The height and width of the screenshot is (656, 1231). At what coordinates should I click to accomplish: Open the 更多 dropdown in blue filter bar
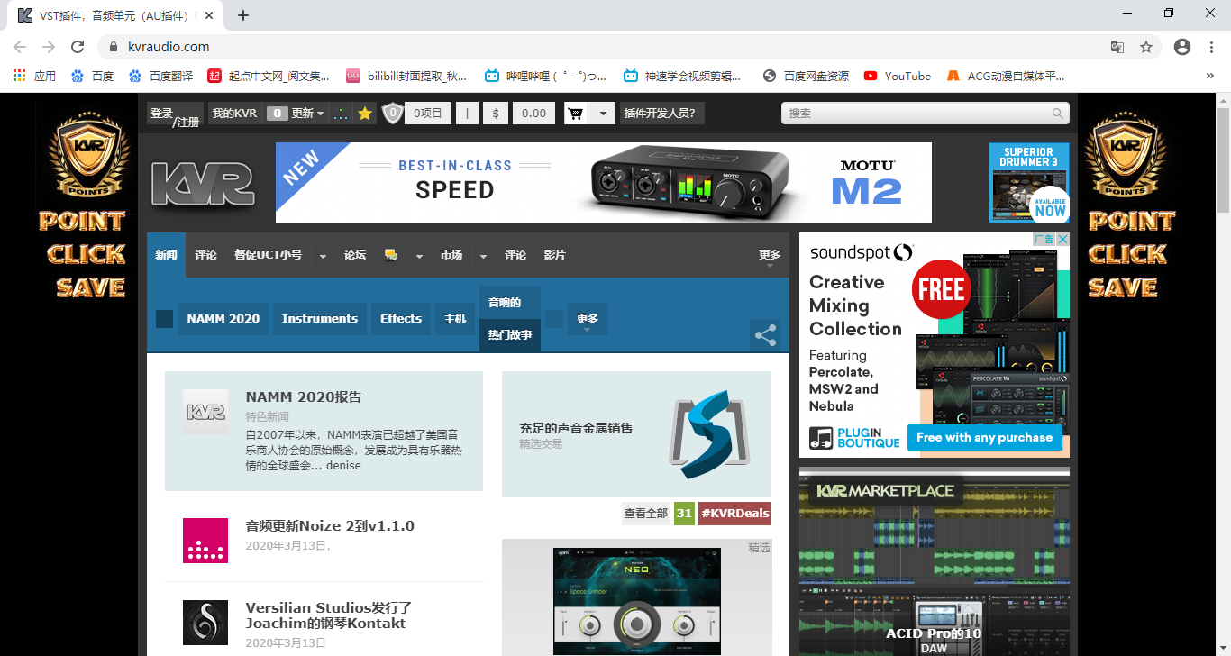point(588,319)
